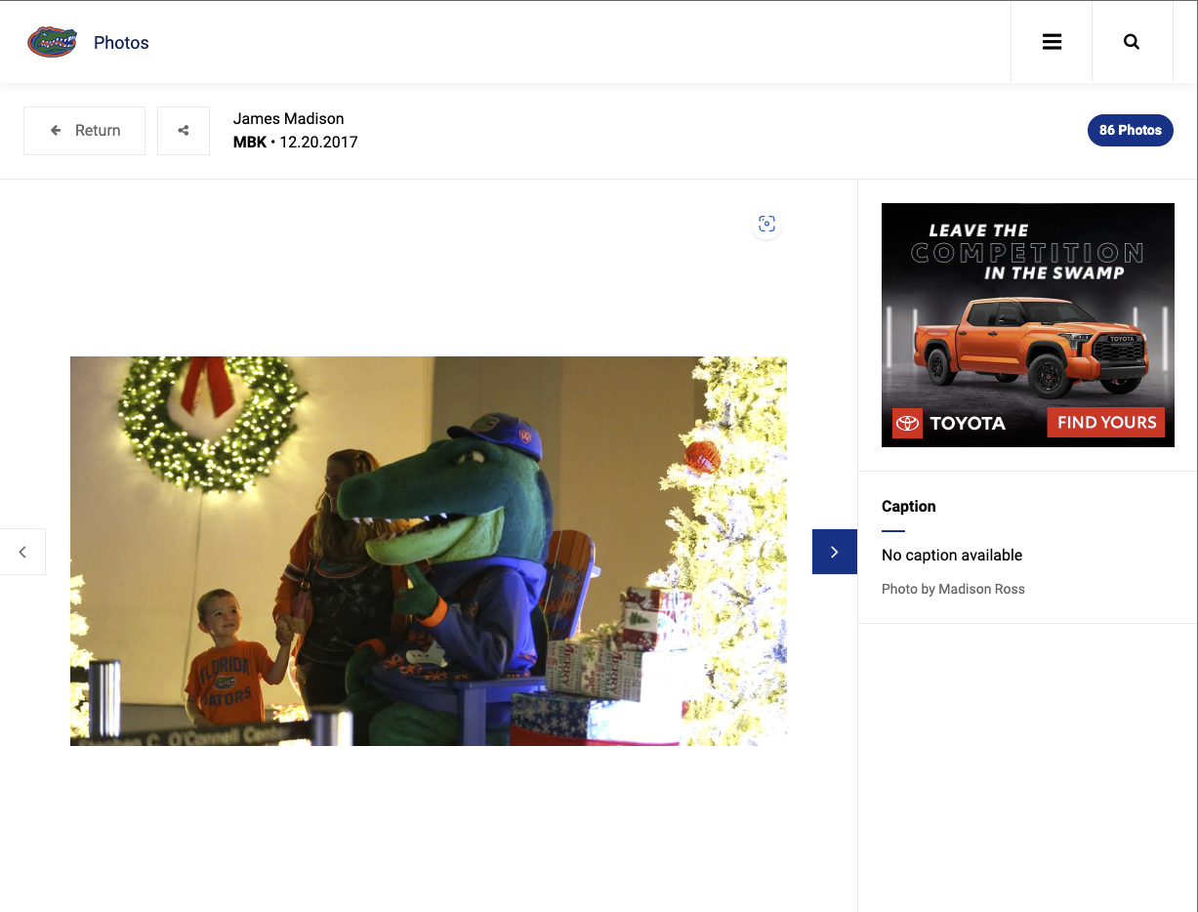The width and height of the screenshot is (1198, 912).
Task: Open the Toyota truck advertisement
Action: (1028, 325)
